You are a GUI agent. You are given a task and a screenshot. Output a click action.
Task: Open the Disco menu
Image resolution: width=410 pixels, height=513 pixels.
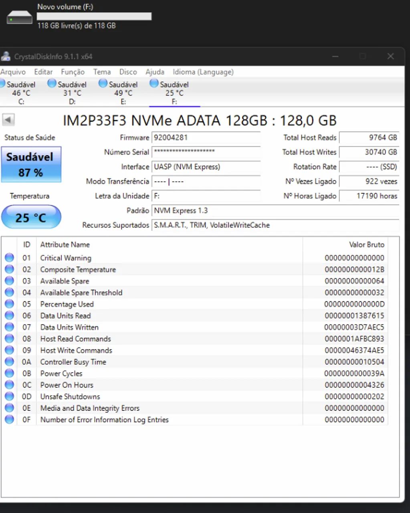pos(128,72)
